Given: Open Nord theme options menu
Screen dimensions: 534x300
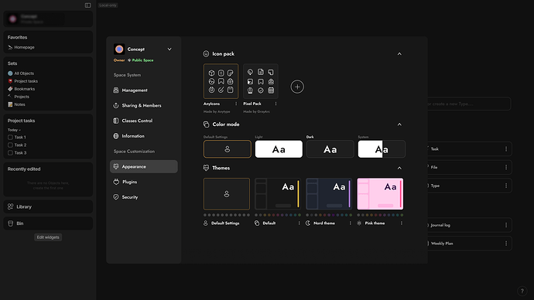Looking at the screenshot, I should point(350,223).
